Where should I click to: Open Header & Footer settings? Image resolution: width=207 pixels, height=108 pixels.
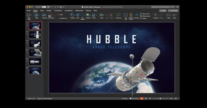click(x=131, y=16)
